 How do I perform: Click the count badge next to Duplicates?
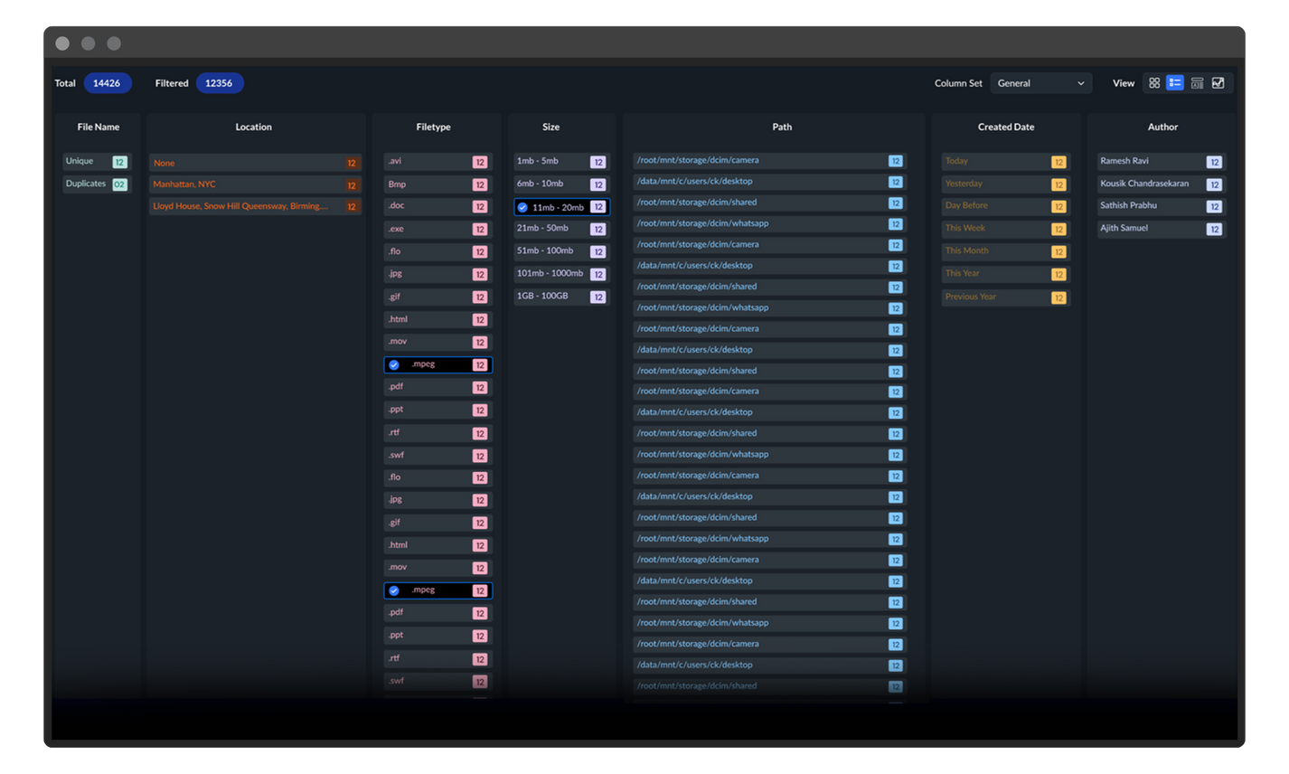tap(119, 184)
